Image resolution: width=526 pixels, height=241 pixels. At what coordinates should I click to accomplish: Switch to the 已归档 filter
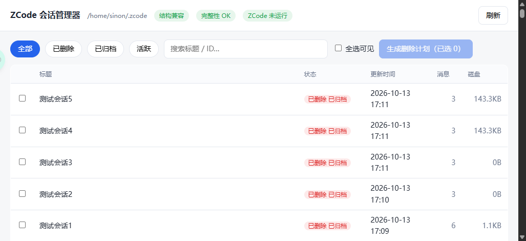(x=106, y=49)
